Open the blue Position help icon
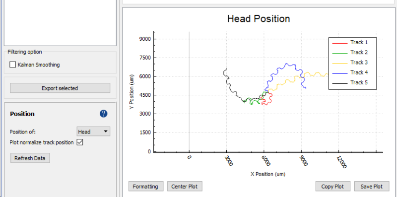 pyautogui.click(x=104, y=114)
